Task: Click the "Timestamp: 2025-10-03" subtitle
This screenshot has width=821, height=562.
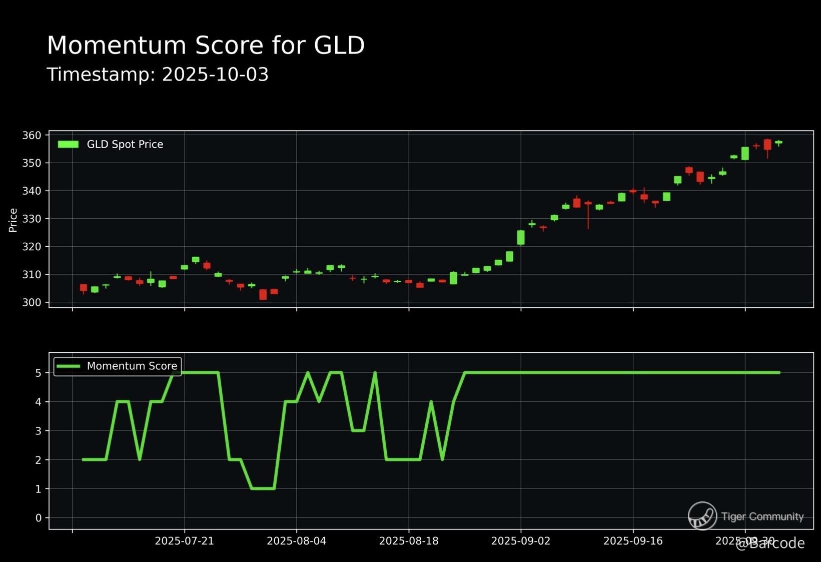Action: click(158, 75)
